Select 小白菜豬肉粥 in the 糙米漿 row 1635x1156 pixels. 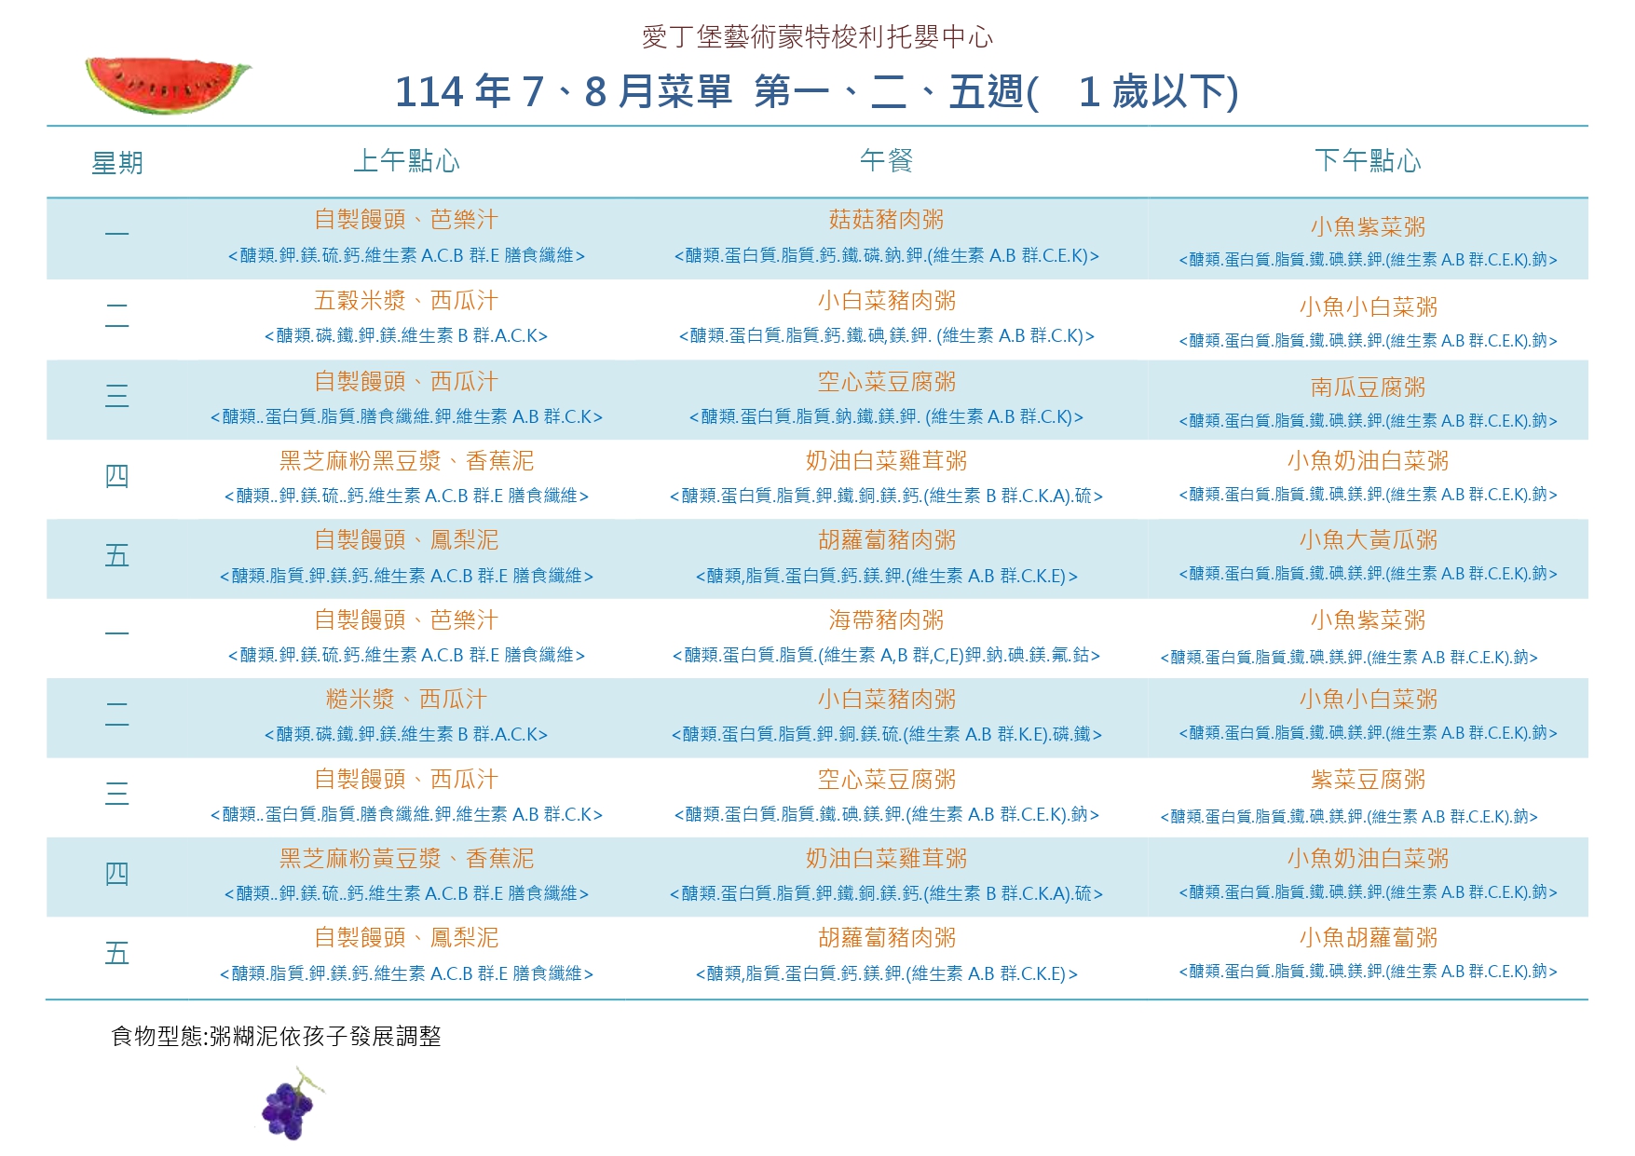pyautogui.click(x=886, y=700)
